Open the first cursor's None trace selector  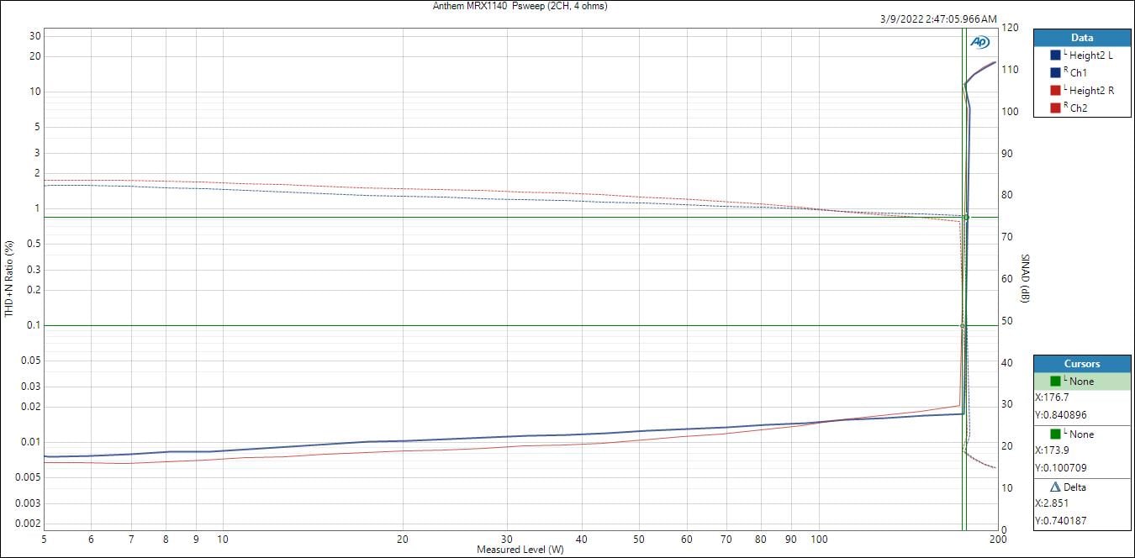(x=1082, y=382)
